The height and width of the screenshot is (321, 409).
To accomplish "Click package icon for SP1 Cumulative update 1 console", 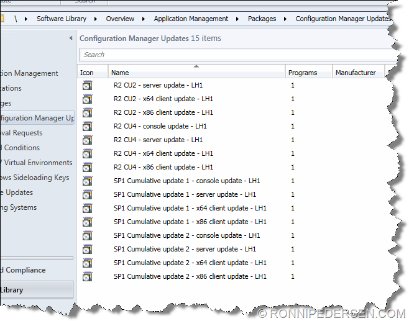I will pos(88,181).
